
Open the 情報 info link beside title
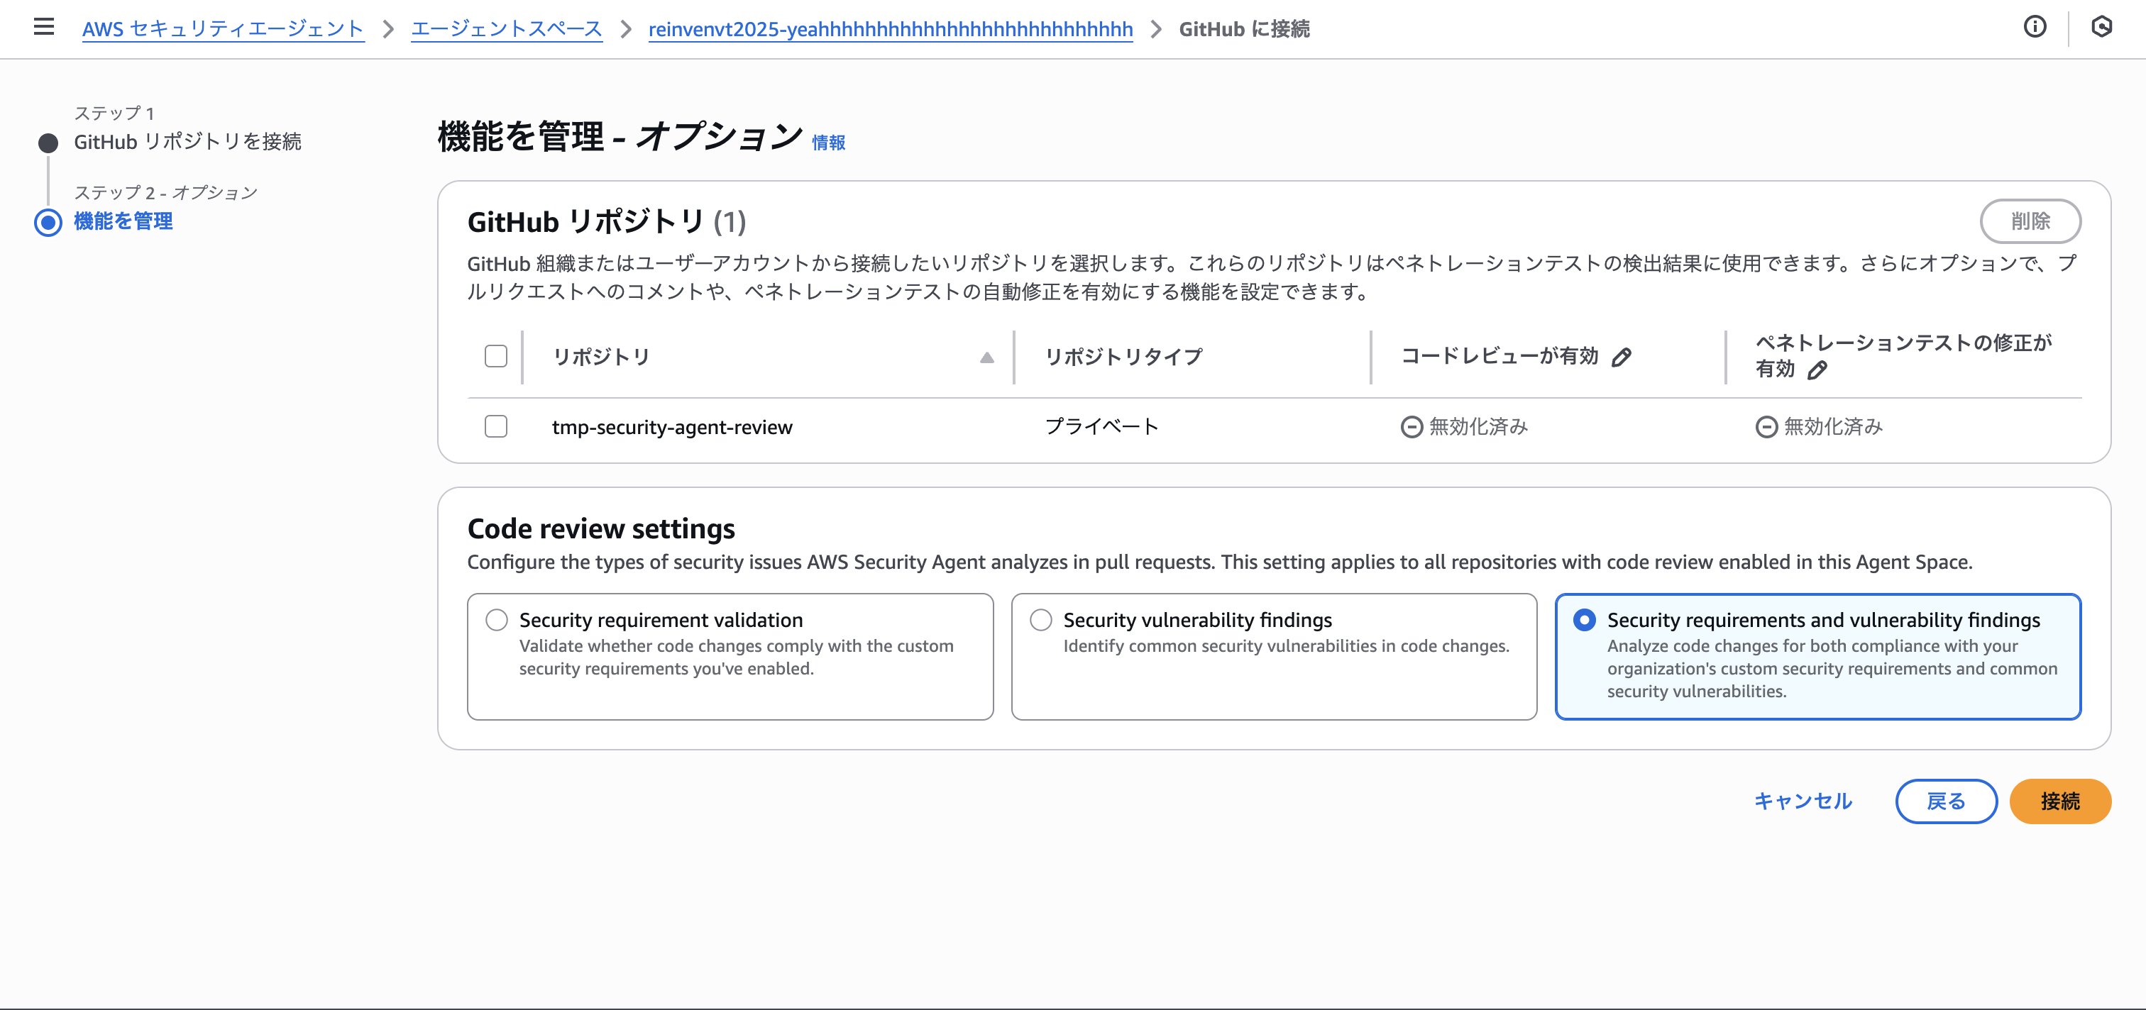pos(828,143)
